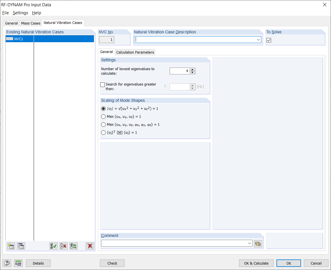Invert case selection icon with green arrows
This screenshot has height=270, width=331.
[74, 246]
